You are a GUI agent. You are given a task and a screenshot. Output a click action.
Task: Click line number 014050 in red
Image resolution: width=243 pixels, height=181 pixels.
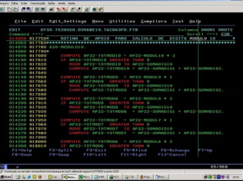(18, 38)
